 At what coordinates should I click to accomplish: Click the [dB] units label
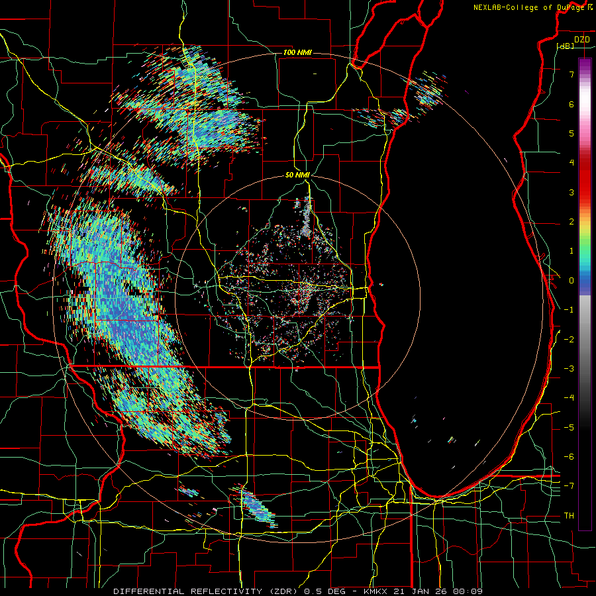point(566,46)
